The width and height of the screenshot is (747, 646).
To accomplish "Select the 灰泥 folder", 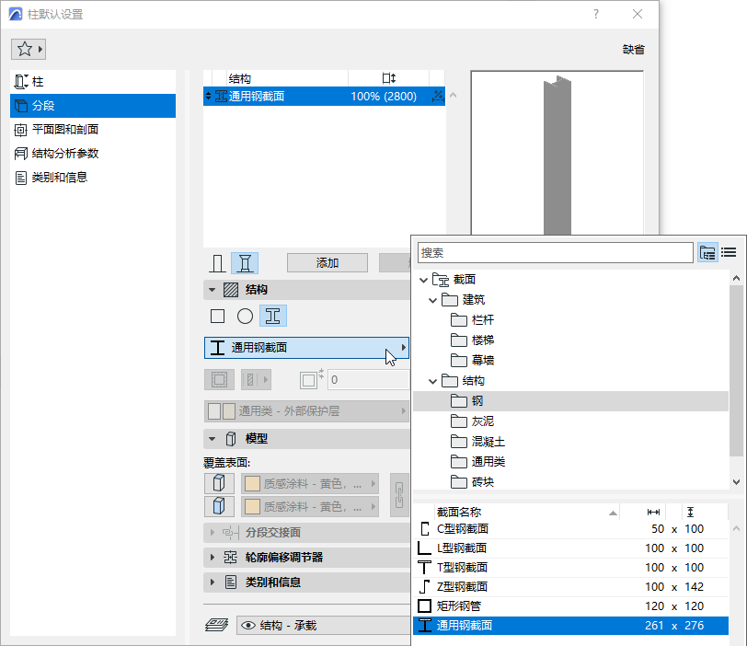I will (x=473, y=421).
